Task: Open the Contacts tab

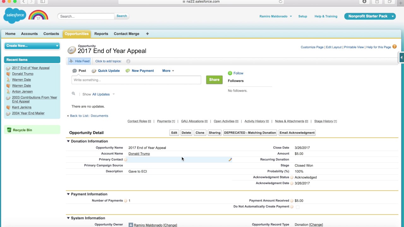Action: coord(51,34)
